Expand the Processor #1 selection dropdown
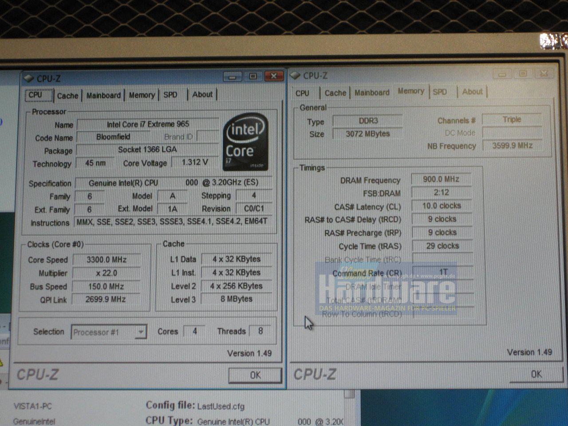 tap(141, 332)
